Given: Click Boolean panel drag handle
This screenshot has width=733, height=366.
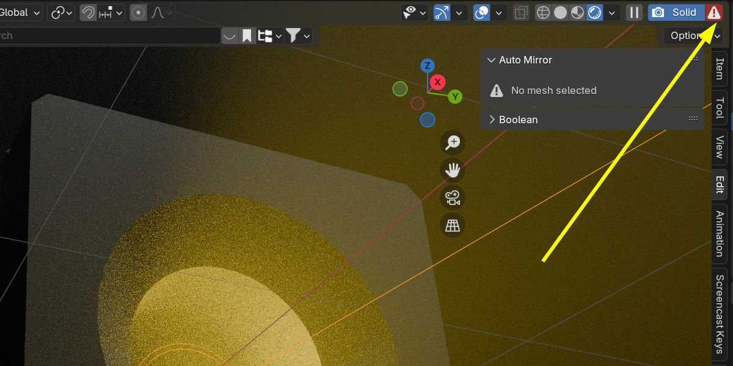Looking at the screenshot, I should 693,119.
